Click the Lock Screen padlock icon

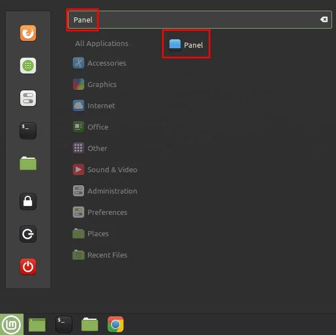point(28,201)
